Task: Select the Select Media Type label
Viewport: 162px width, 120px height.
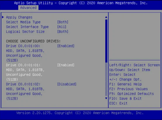Action: pyautogui.click(x=23, y=22)
